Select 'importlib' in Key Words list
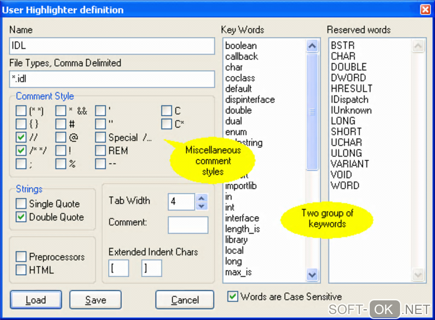Image resolution: width=435 pixels, height=320 pixels. pos(241,186)
